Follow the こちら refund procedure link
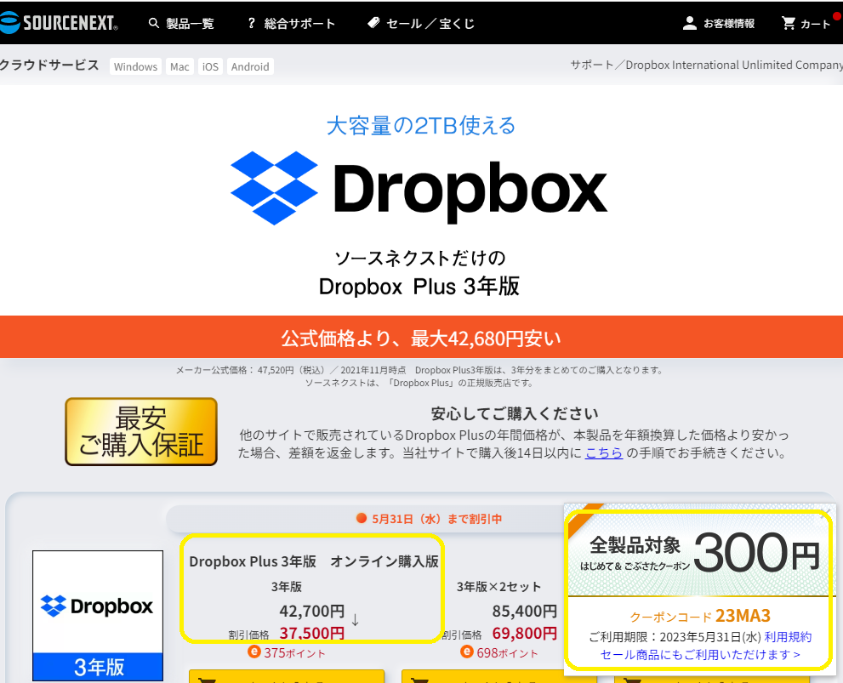Image resolution: width=843 pixels, height=683 pixels. (x=604, y=453)
